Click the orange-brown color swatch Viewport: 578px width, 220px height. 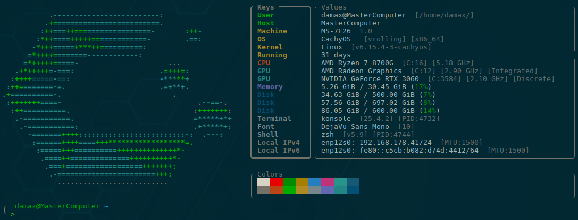[277, 190]
